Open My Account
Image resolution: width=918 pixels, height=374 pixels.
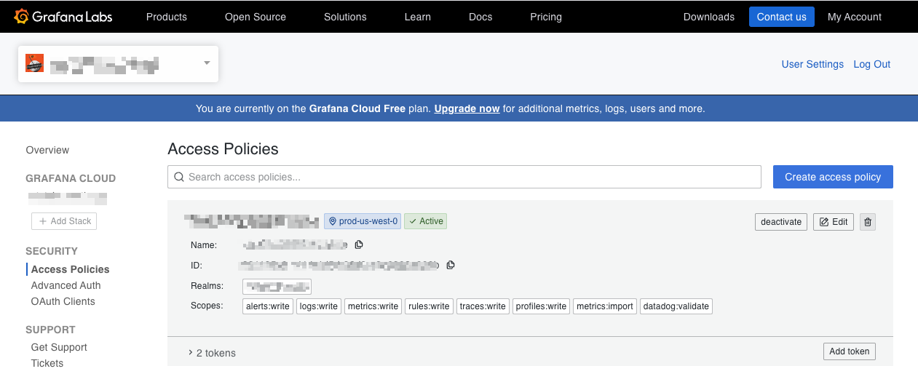[x=855, y=17]
